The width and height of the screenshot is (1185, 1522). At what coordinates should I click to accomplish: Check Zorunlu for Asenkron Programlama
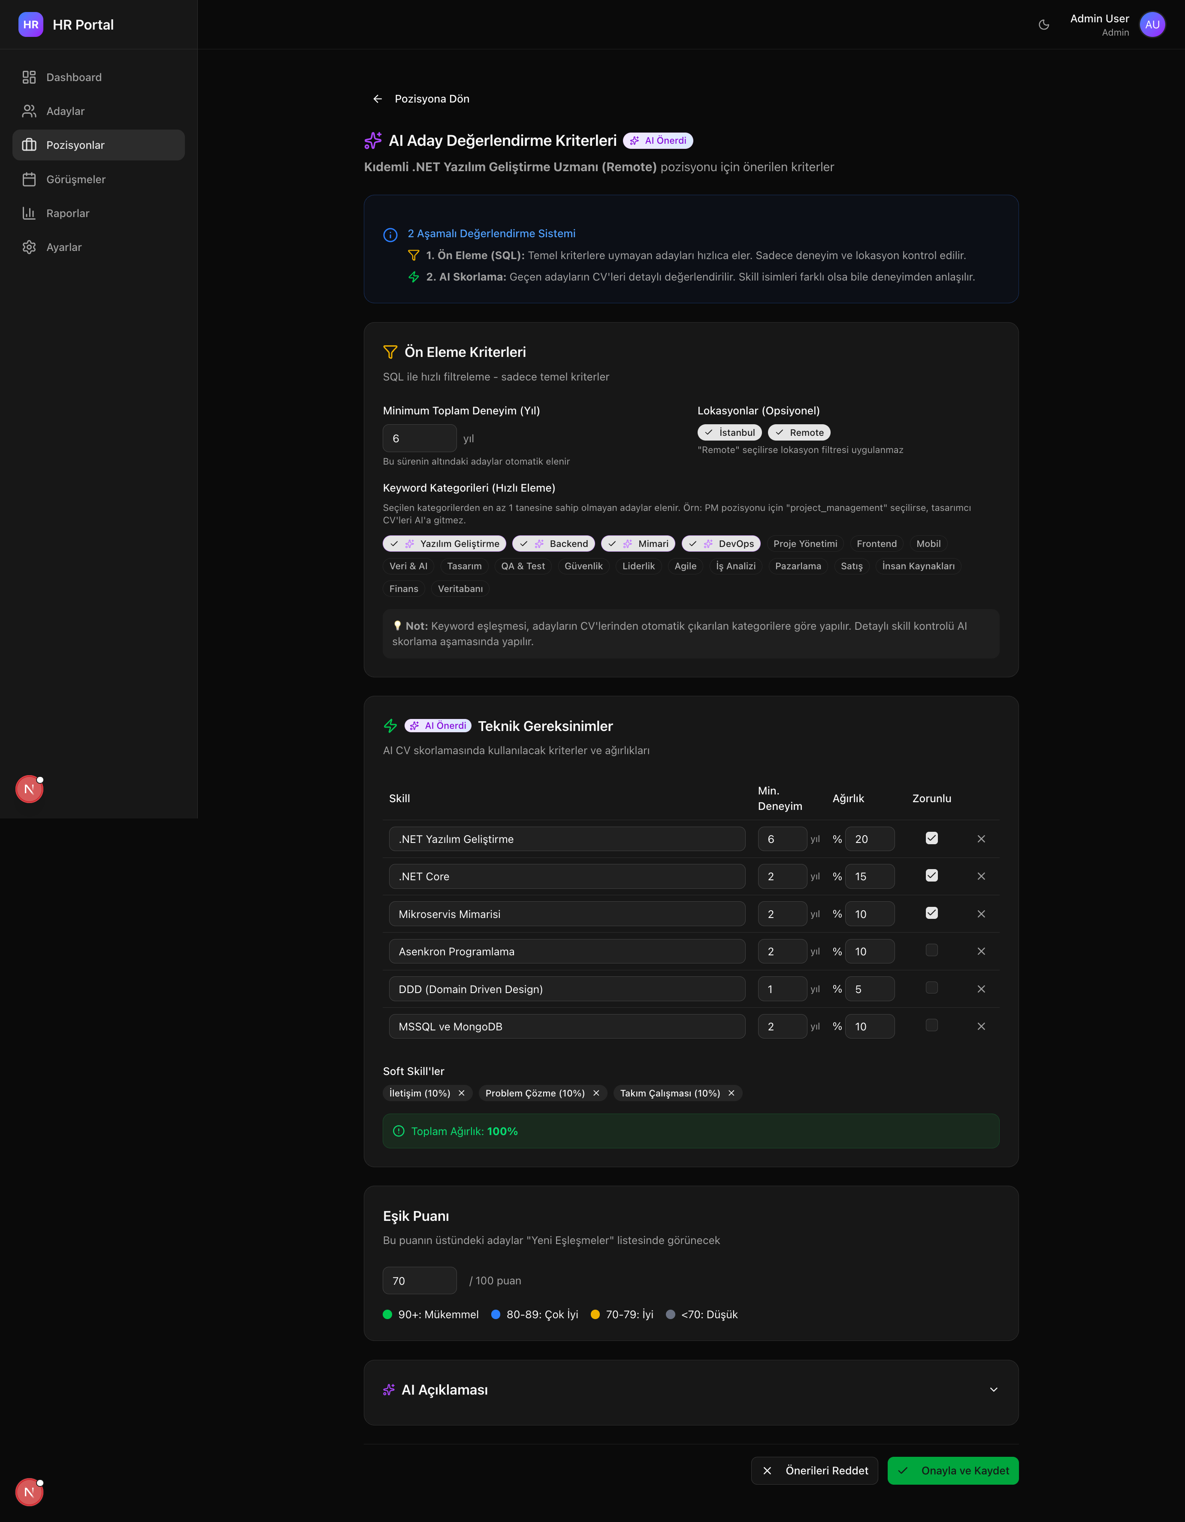[931, 951]
